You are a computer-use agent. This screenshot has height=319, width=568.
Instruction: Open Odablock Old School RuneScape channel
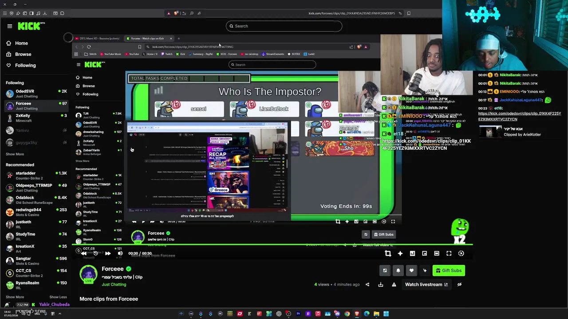35,200
